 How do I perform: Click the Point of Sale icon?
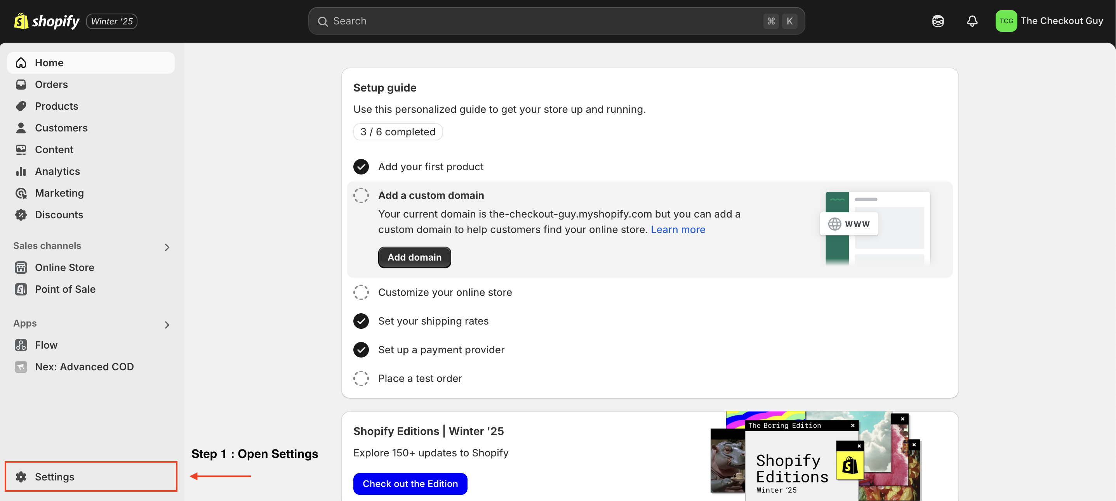coord(21,289)
